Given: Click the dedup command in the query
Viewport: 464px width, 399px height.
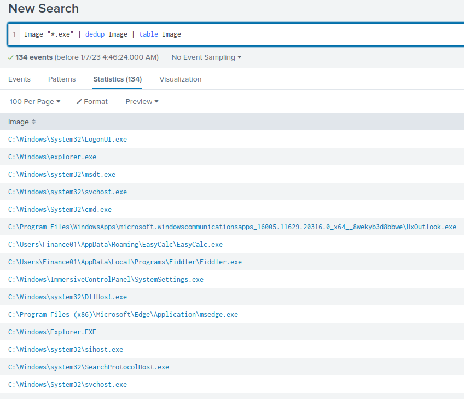Looking at the screenshot, I should point(95,34).
